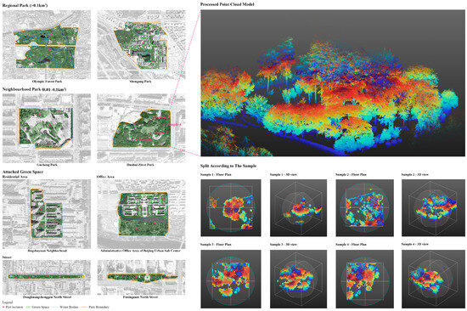Click the large Processed Point Cloud Model image
The height and width of the screenshot is (311, 467).
[333, 83]
